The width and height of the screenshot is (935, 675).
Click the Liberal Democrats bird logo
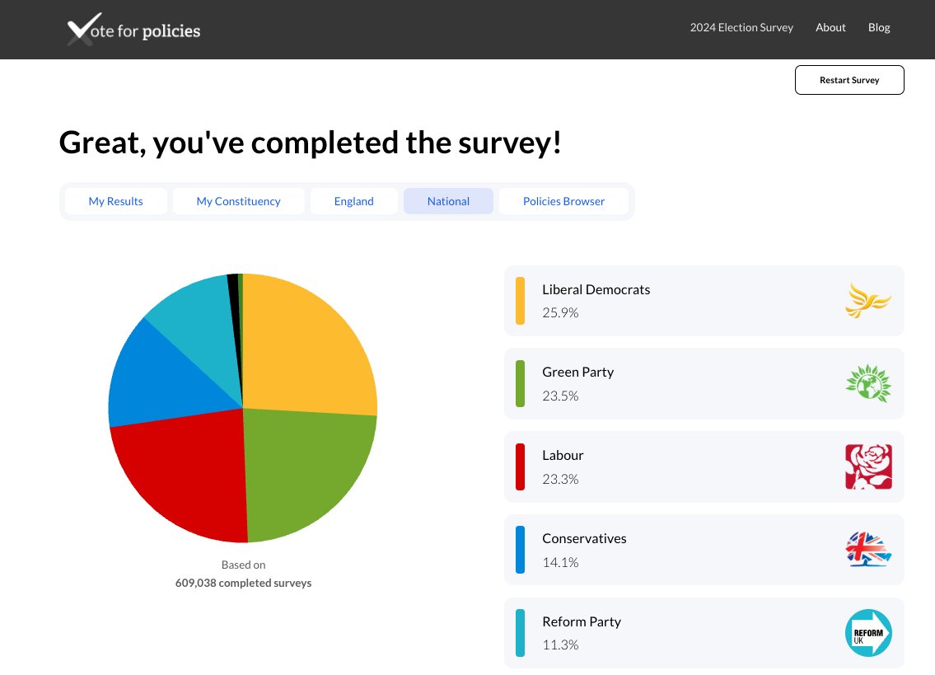[868, 300]
